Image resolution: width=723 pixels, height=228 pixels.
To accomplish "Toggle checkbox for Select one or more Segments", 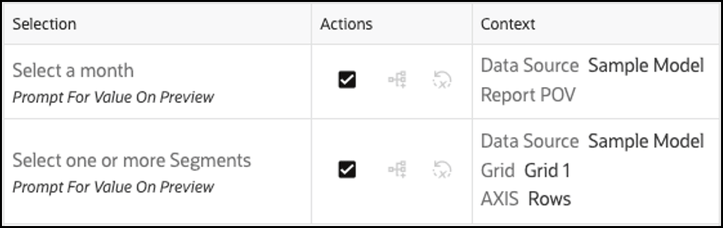I will click(347, 170).
